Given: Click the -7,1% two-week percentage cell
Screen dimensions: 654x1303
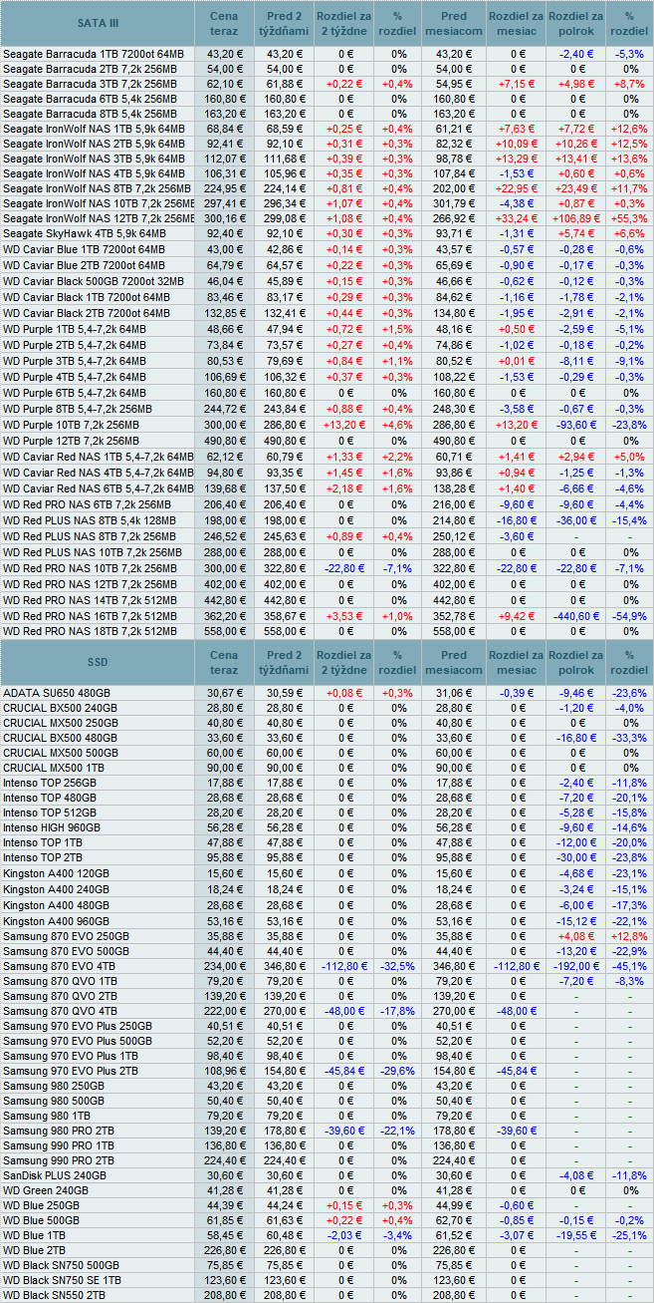Looking at the screenshot, I should click(x=398, y=568).
